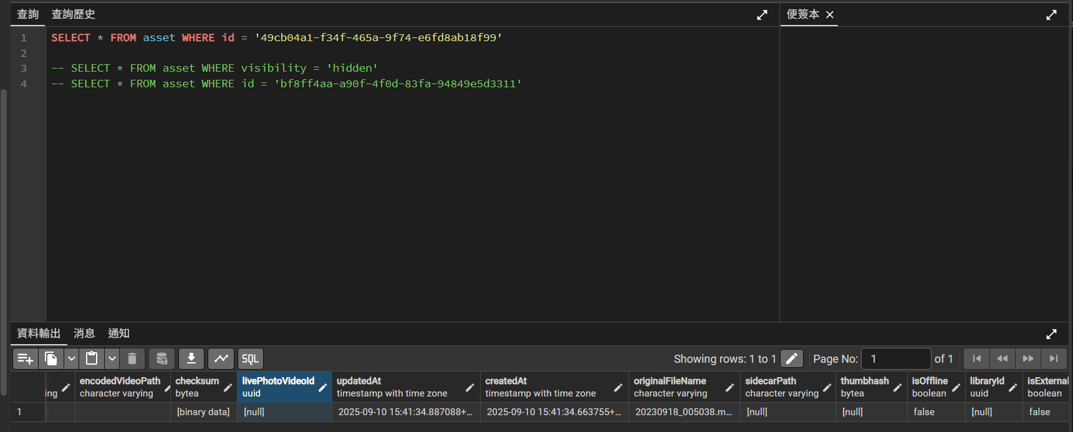The image size is (1073, 432).
Task: Download results as file icon
Action: tap(191, 358)
